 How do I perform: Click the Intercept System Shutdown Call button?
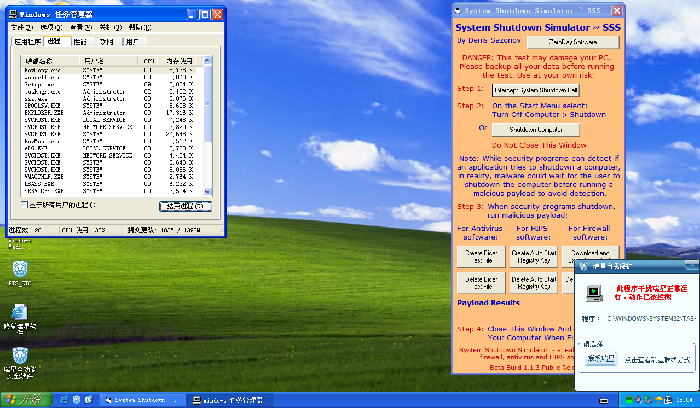point(535,90)
